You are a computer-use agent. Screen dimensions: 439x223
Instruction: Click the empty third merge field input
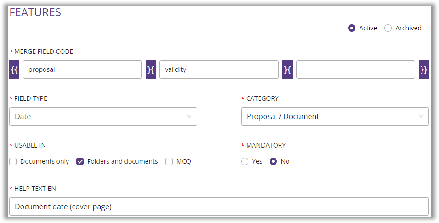[355, 69]
